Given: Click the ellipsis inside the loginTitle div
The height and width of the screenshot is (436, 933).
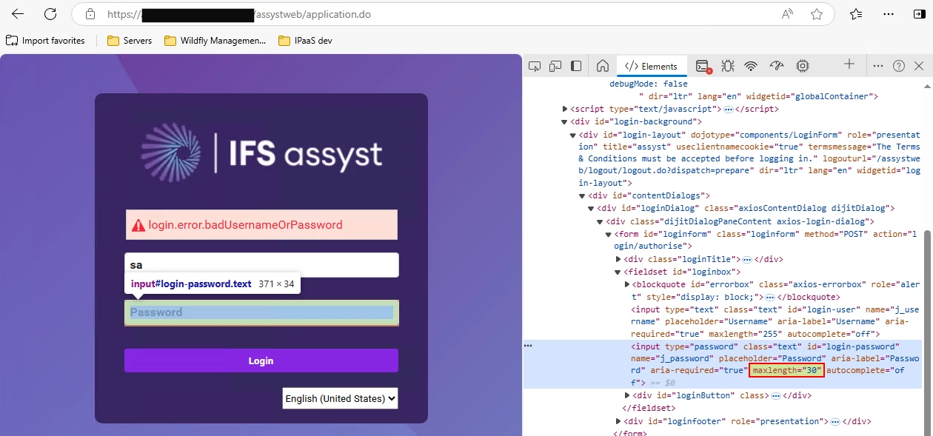Looking at the screenshot, I should 747,259.
